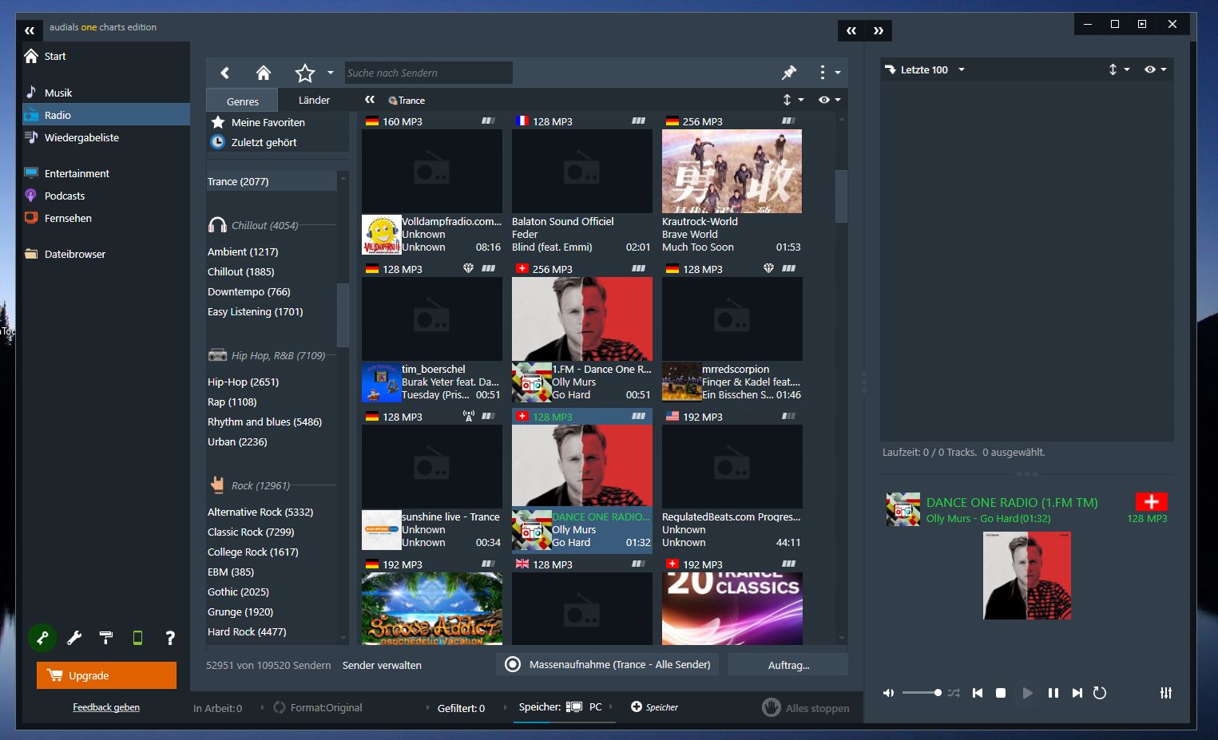Skip to the previous track
The image size is (1218, 740).
[x=978, y=693]
